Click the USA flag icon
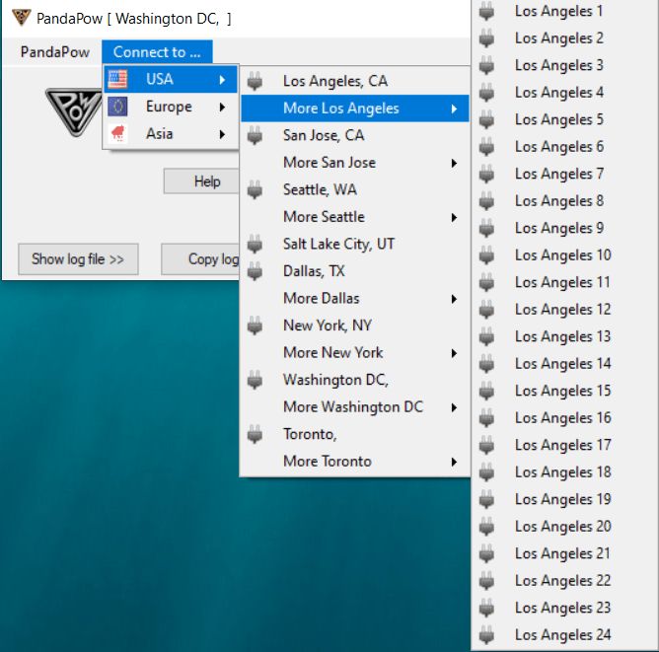Image resolution: width=659 pixels, height=652 pixels. click(117, 79)
